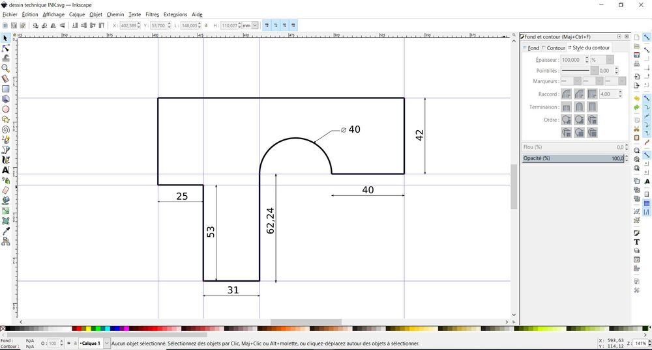Open the Édition menu
The image size is (652, 350).
30,14
